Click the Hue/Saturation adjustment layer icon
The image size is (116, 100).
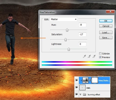click(x=85, y=80)
